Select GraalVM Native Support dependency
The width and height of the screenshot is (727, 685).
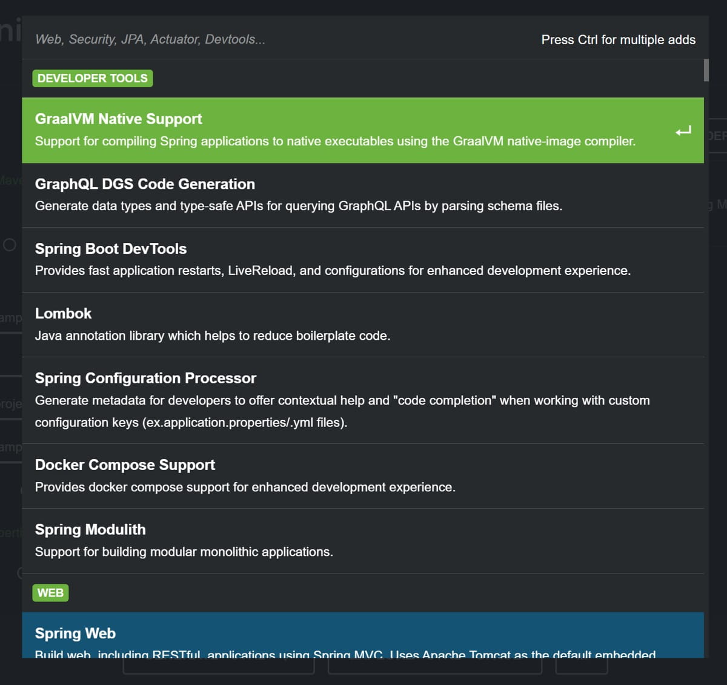(x=119, y=119)
